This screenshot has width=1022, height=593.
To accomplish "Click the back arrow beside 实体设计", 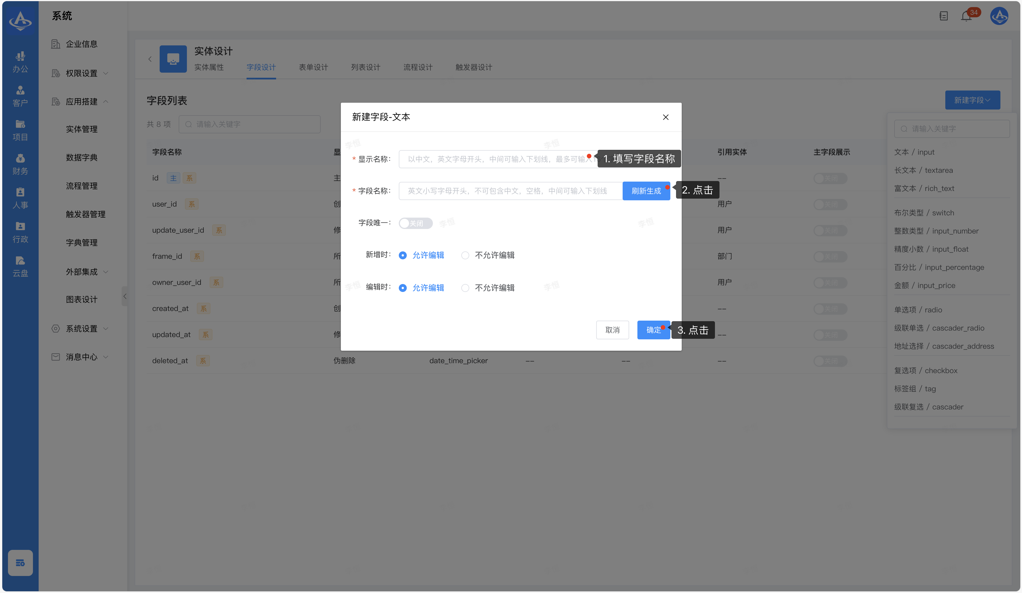I will [150, 59].
